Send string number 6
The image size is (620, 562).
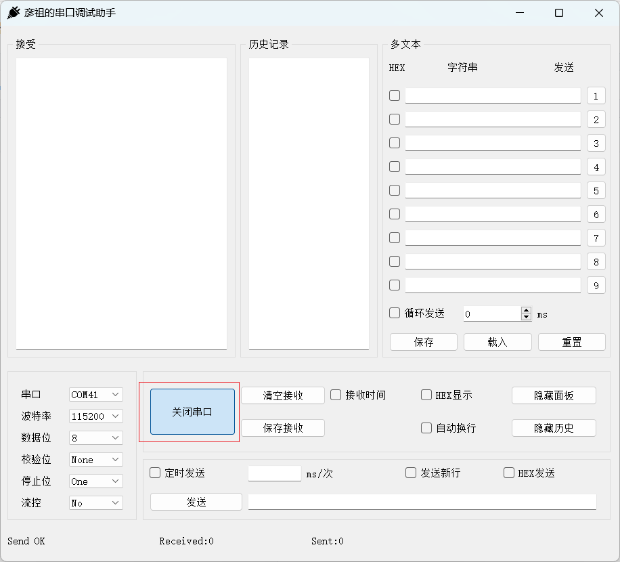pyautogui.click(x=596, y=215)
